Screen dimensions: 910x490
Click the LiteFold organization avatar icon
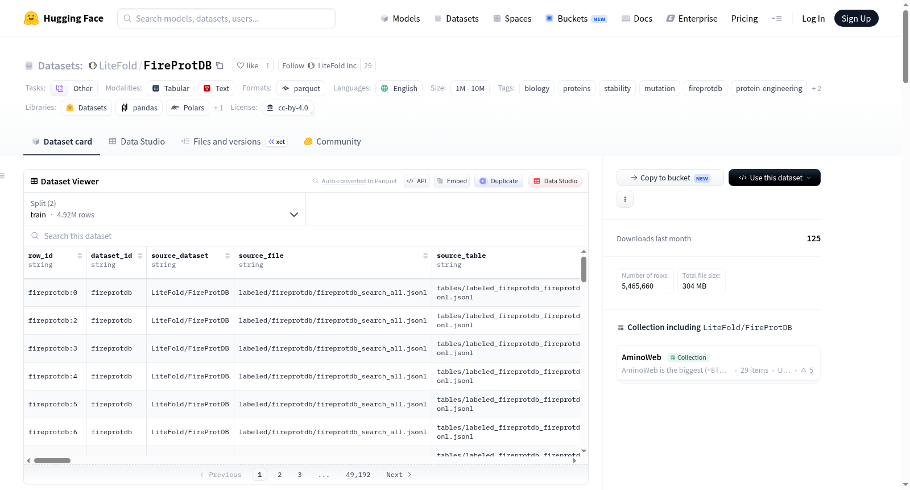click(93, 65)
